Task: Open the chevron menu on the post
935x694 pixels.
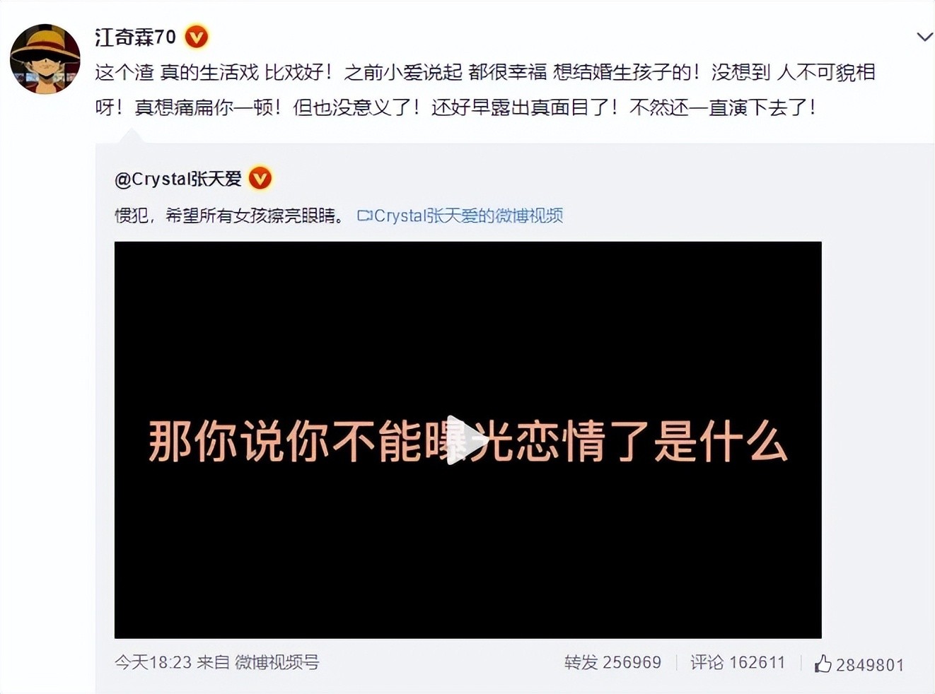Action: pyautogui.click(x=924, y=37)
